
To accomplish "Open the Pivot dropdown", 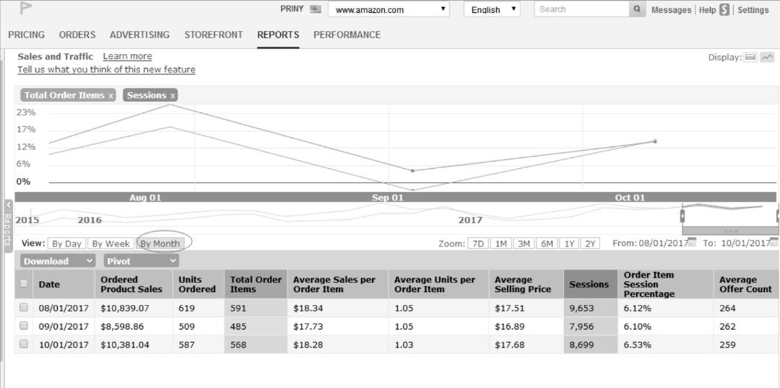I will point(142,261).
